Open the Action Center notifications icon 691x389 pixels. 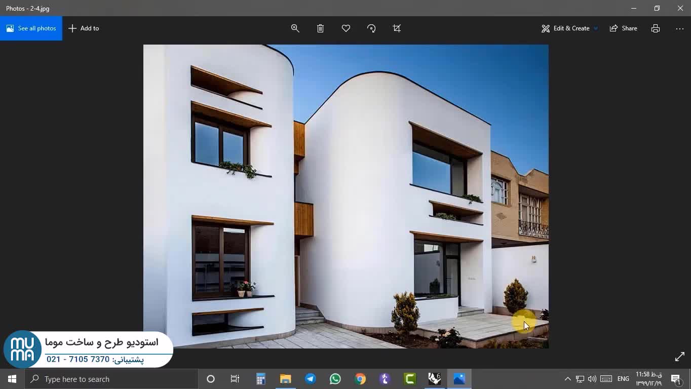(x=676, y=379)
